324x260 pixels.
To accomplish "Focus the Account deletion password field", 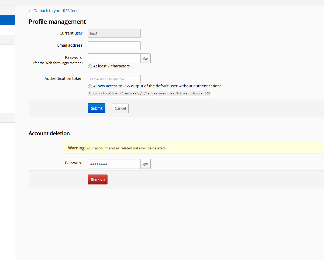I will point(114,164).
